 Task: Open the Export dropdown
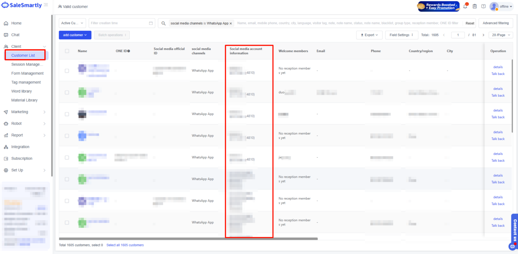[x=369, y=35]
